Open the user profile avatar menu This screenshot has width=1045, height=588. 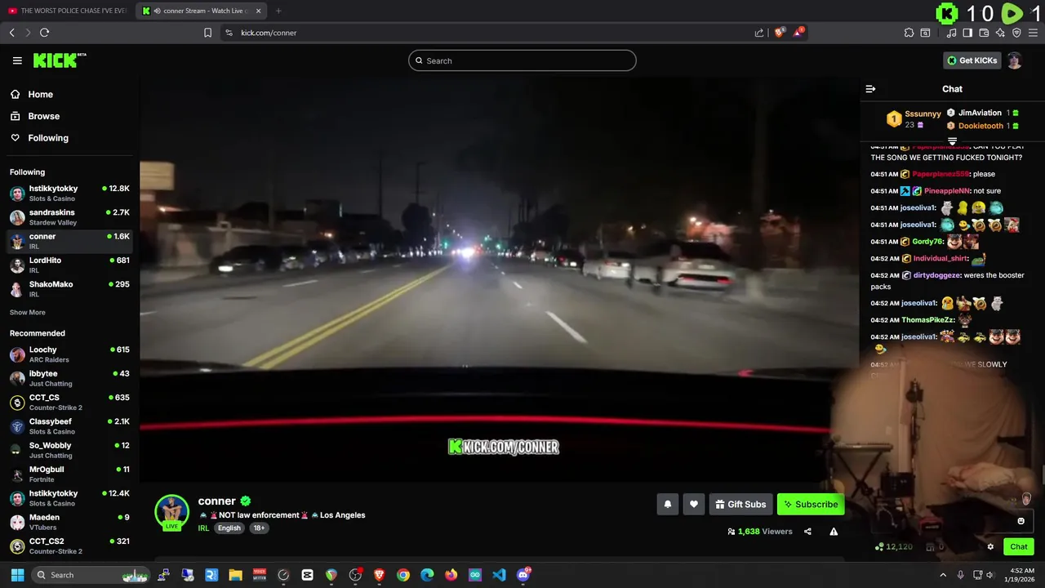(1014, 60)
